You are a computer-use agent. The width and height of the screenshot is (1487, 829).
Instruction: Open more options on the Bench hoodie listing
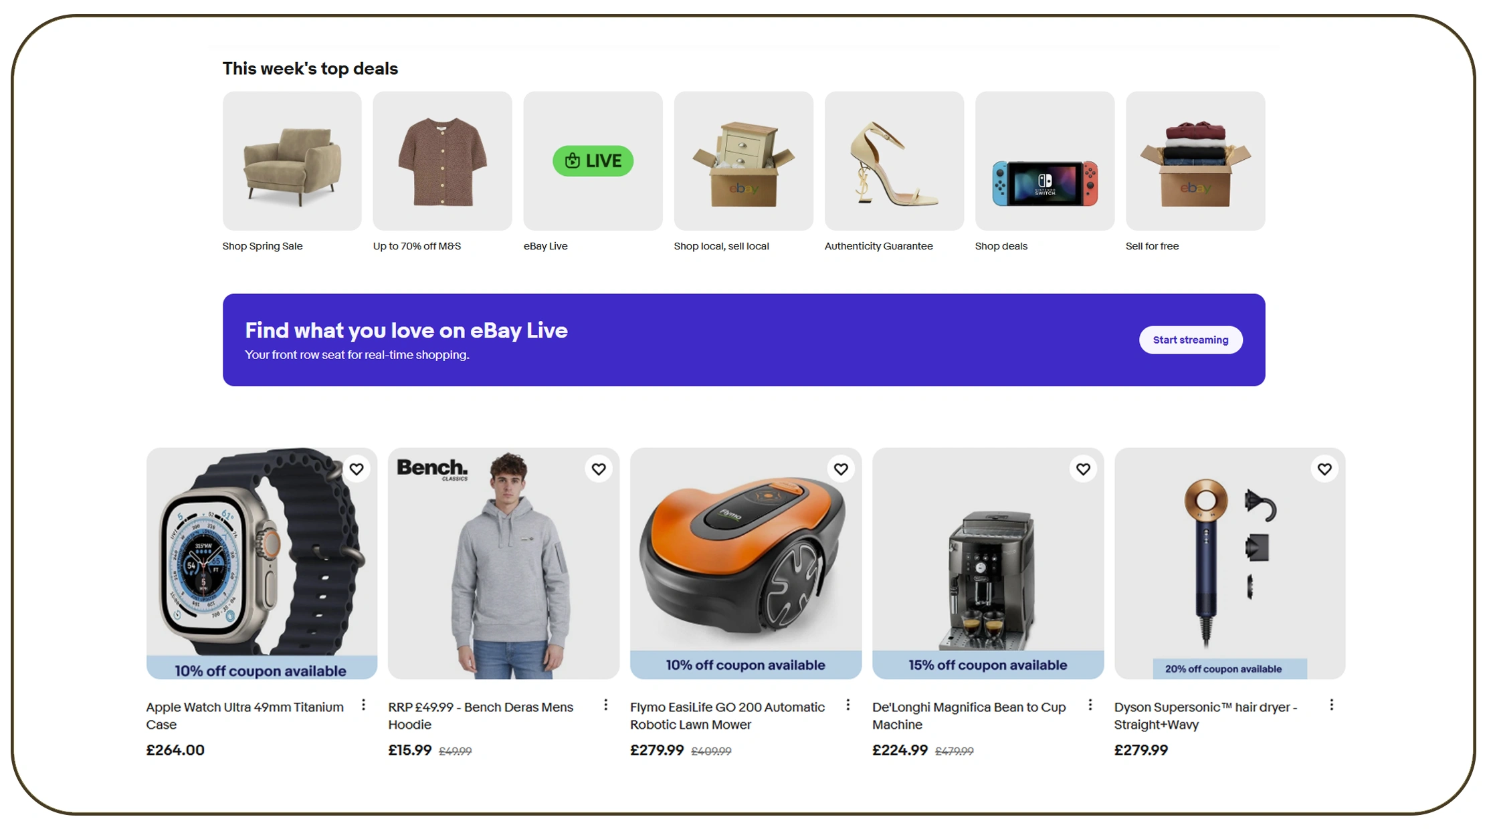(x=605, y=705)
